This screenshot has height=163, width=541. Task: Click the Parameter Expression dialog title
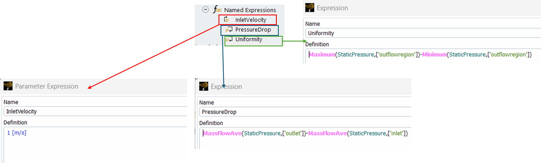pos(47,86)
